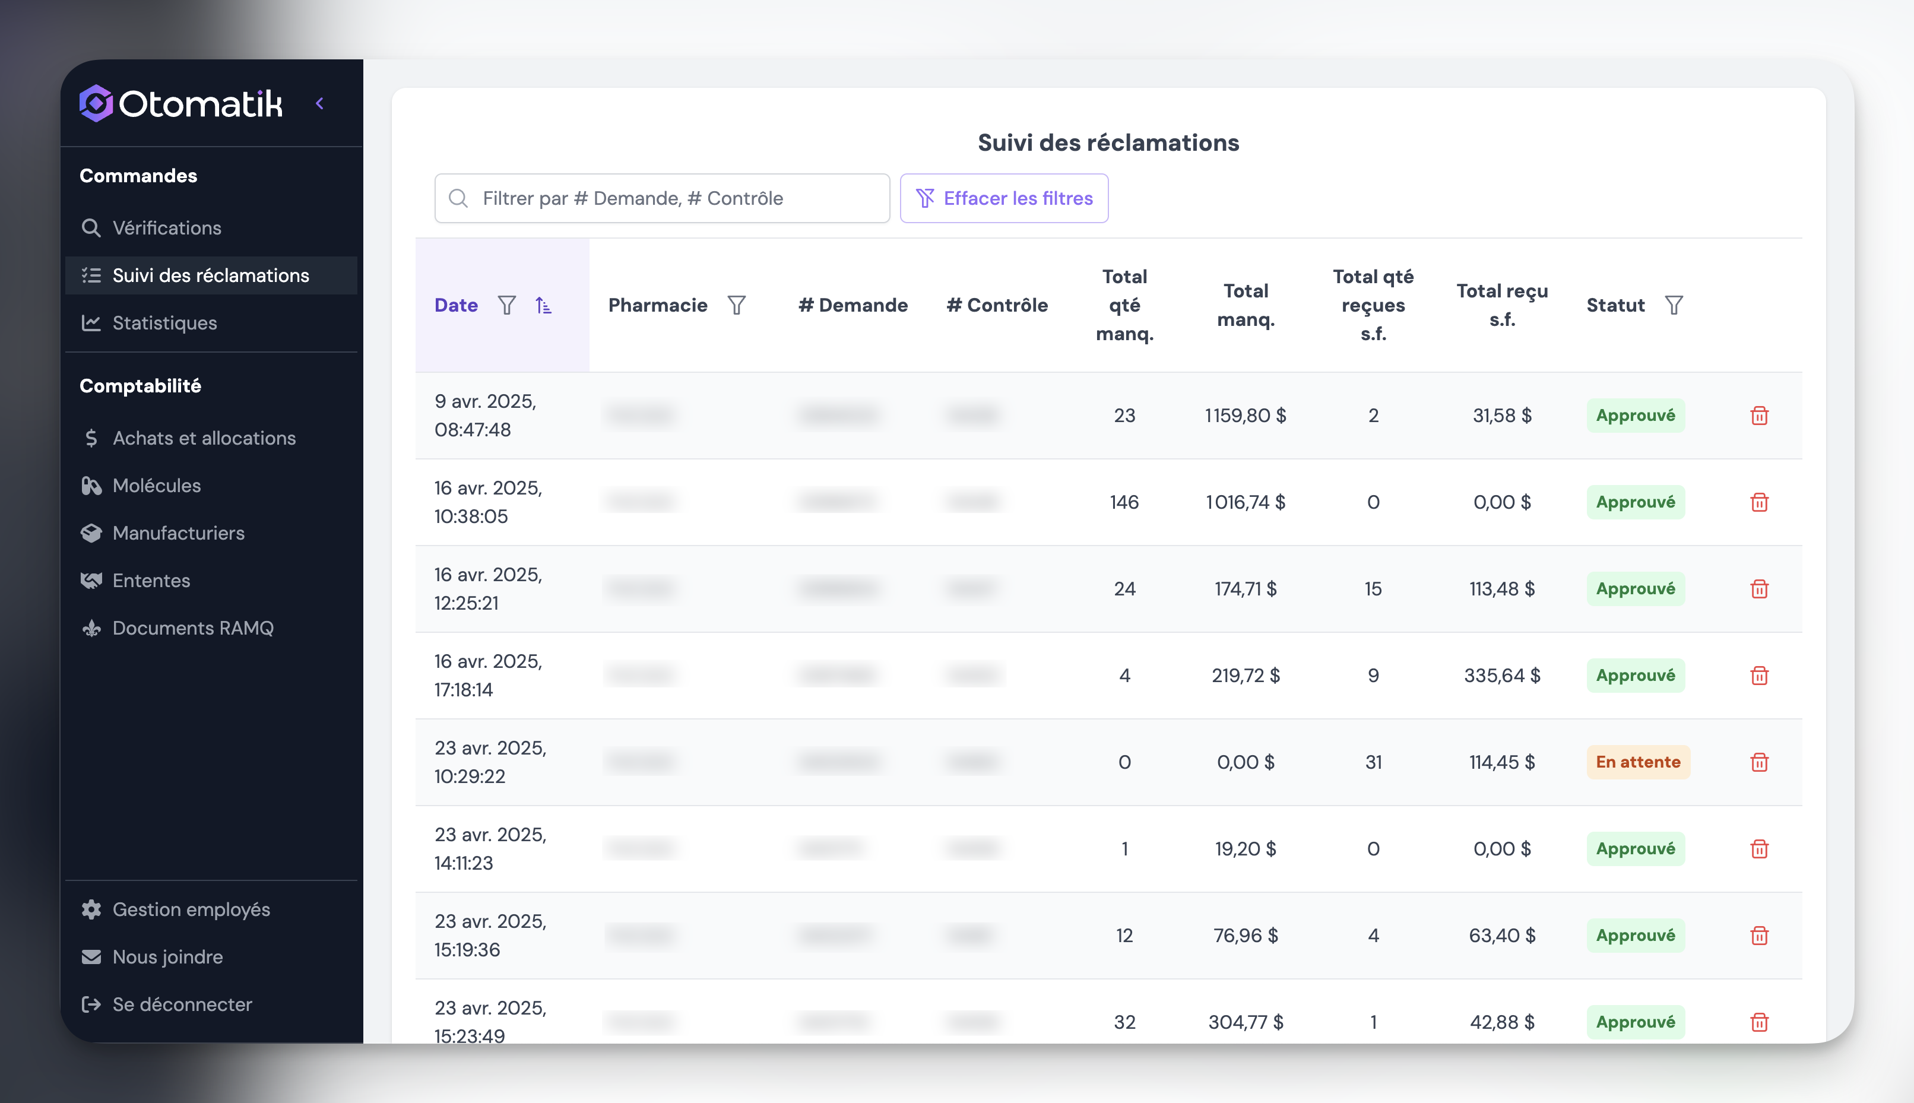The width and height of the screenshot is (1914, 1103).
Task: Click Effacer les filtres button
Action: (x=1003, y=198)
